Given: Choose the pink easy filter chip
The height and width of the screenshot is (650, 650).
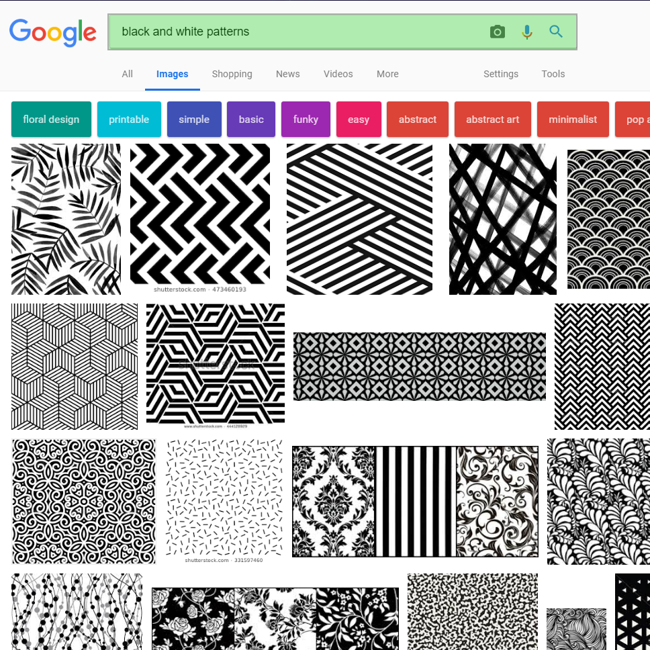Looking at the screenshot, I should coord(359,120).
